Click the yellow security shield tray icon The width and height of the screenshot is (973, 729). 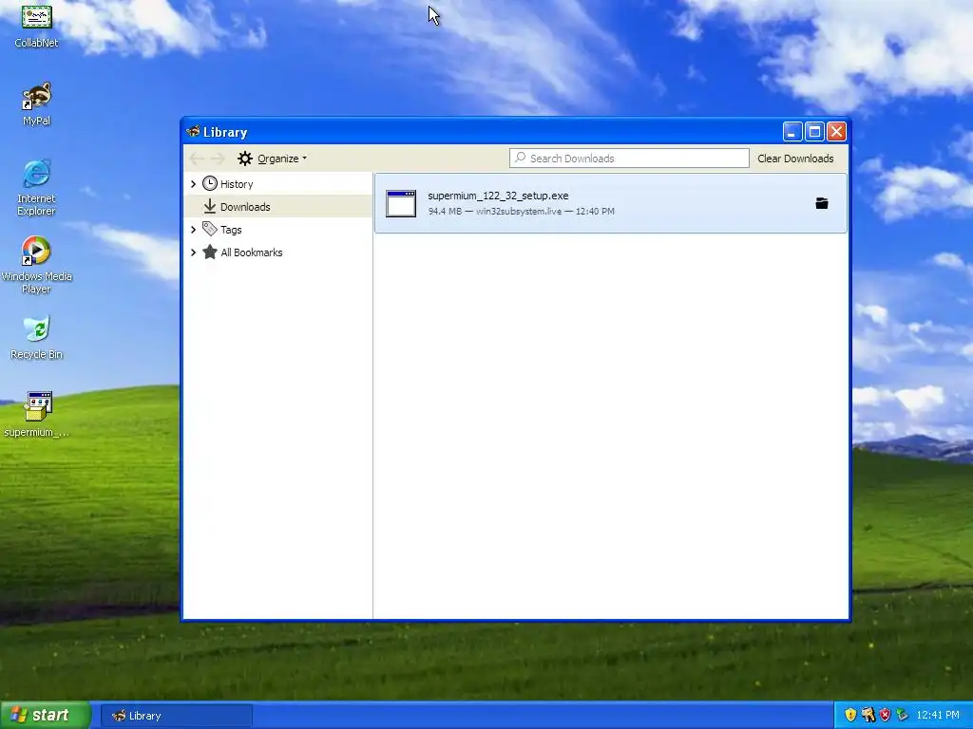click(850, 716)
